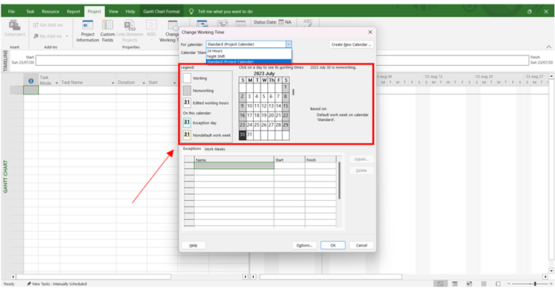This screenshot has height=290, width=555.
Task: Close the Change Working Time dialog with X
Action: pos(370,32)
